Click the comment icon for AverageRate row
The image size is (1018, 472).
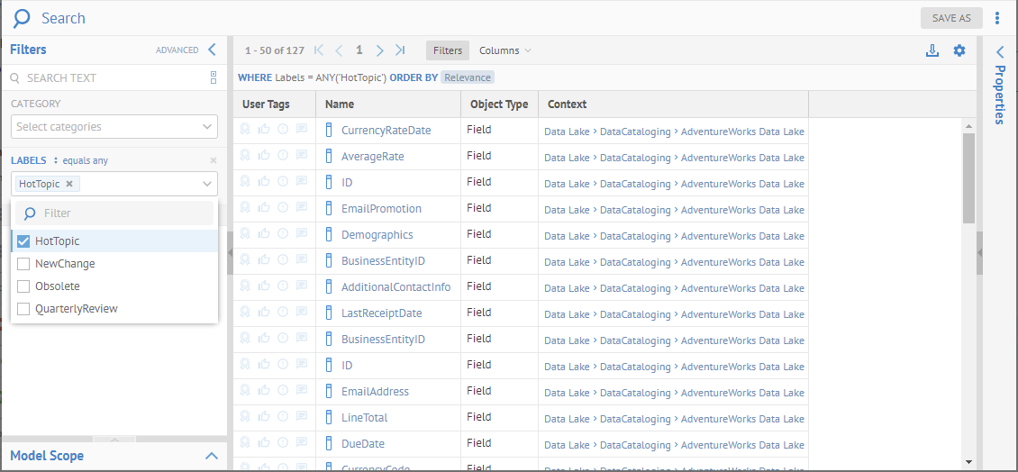302,156
